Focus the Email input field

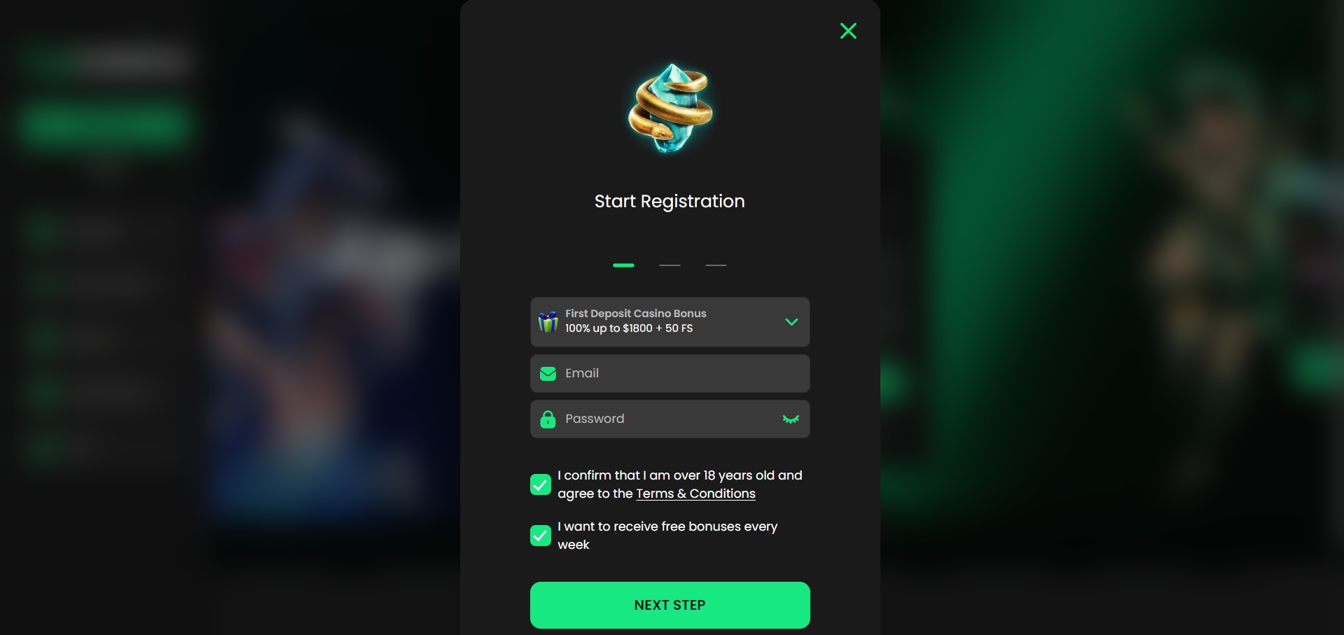[x=670, y=373]
